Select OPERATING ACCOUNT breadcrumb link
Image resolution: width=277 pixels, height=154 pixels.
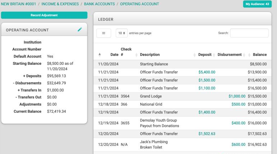click(140, 4)
